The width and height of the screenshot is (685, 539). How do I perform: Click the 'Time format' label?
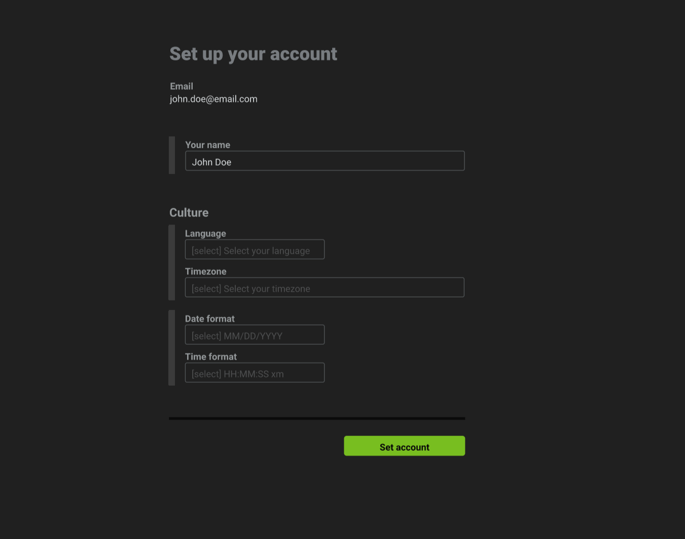pyautogui.click(x=210, y=357)
